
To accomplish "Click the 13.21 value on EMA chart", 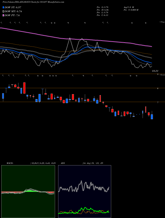I will click(x=155, y=71).
